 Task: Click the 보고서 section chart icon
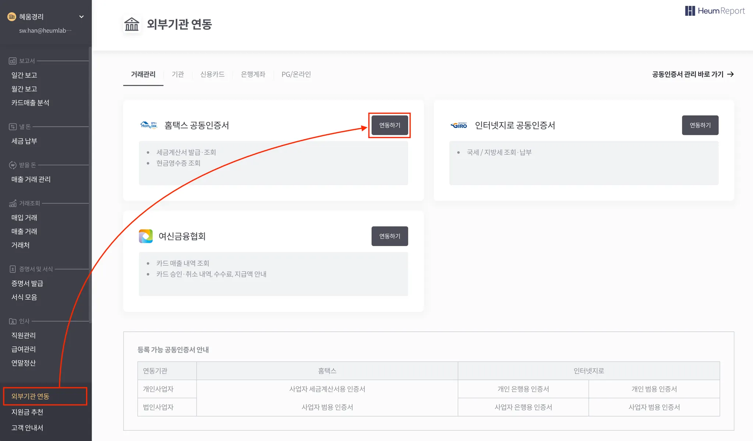pyautogui.click(x=13, y=61)
